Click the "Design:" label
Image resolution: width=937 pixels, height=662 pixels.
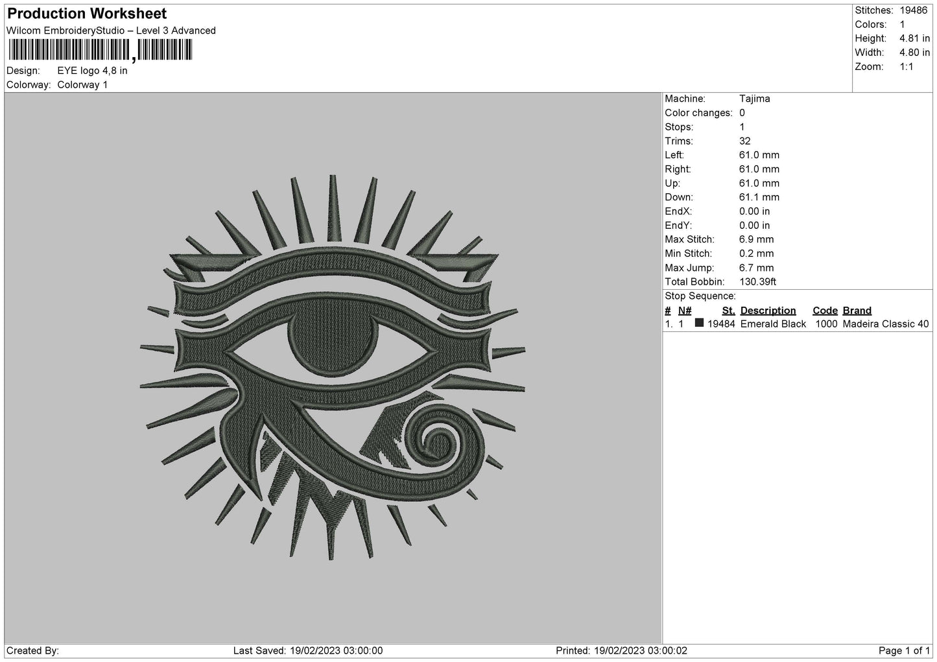[x=23, y=71]
